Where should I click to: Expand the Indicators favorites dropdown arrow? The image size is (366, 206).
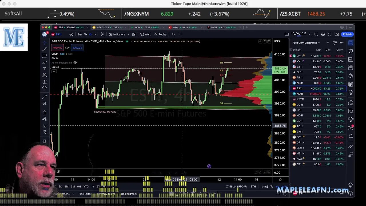(x=128, y=34)
